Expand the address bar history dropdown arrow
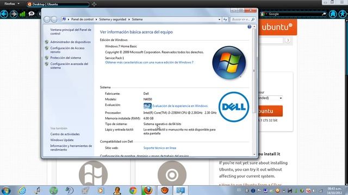The width and height of the screenshot is (348, 195). coord(219,19)
